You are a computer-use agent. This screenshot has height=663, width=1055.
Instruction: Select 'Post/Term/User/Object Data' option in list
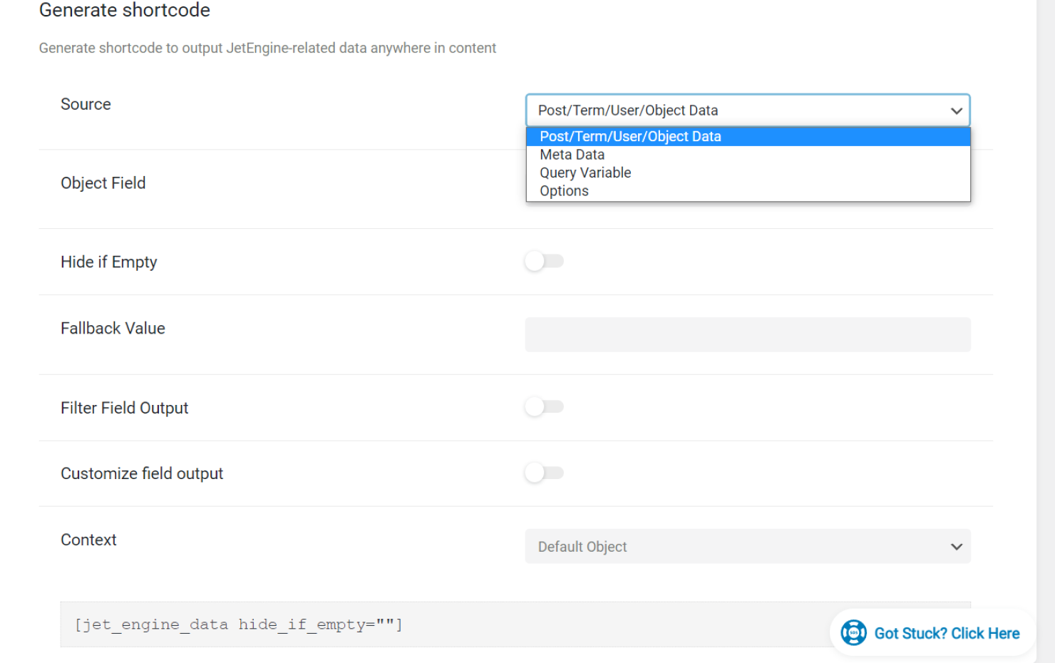748,136
